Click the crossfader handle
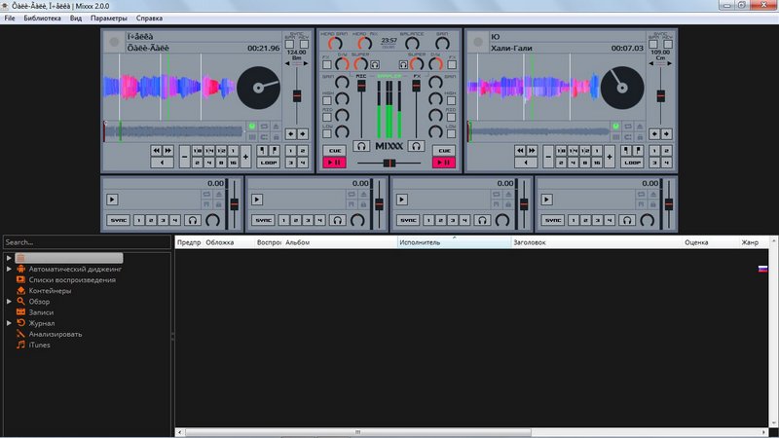 (389, 163)
